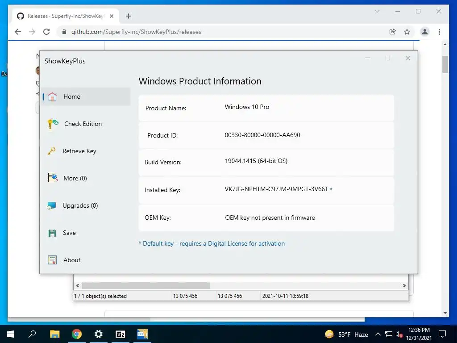Click the muted volume tray icon

point(399,334)
